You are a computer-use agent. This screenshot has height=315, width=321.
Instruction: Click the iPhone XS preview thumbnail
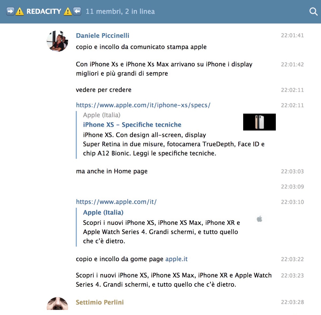coord(259,122)
